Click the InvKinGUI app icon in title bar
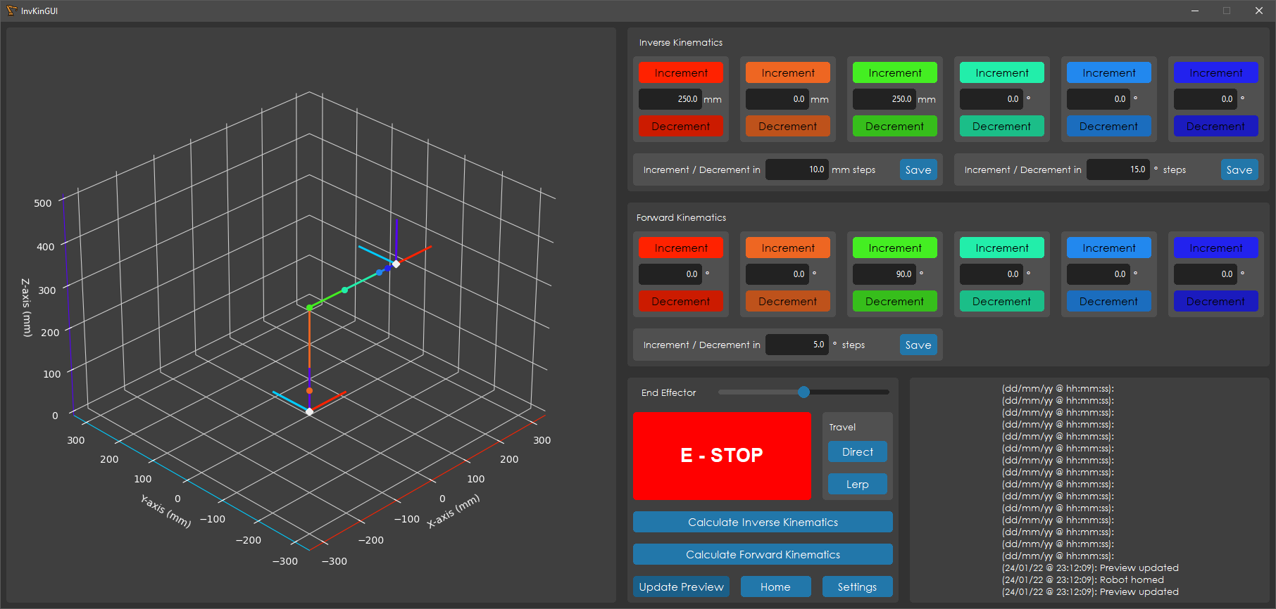Screen dimensions: 1276x609 [11, 11]
